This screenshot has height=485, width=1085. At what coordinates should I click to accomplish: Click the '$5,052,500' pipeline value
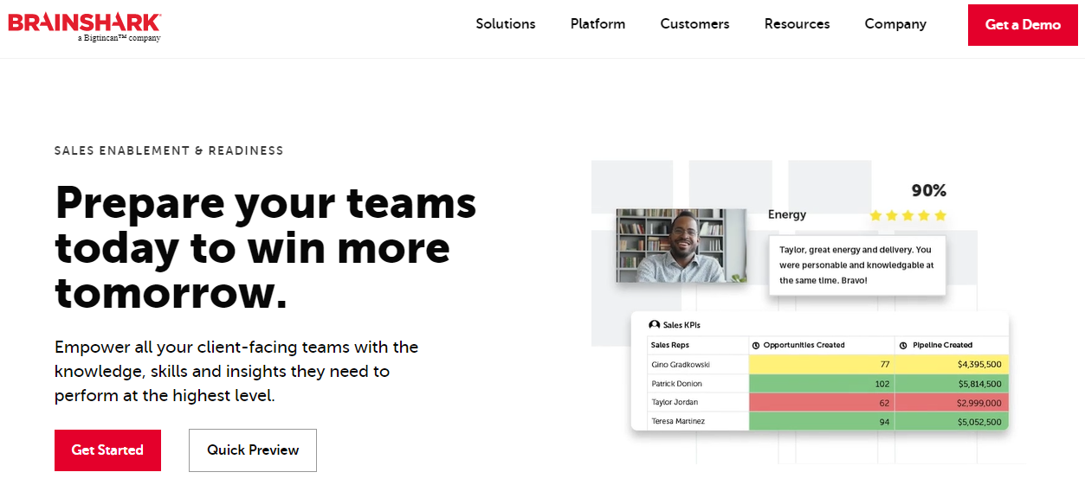click(x=978, y=422)
